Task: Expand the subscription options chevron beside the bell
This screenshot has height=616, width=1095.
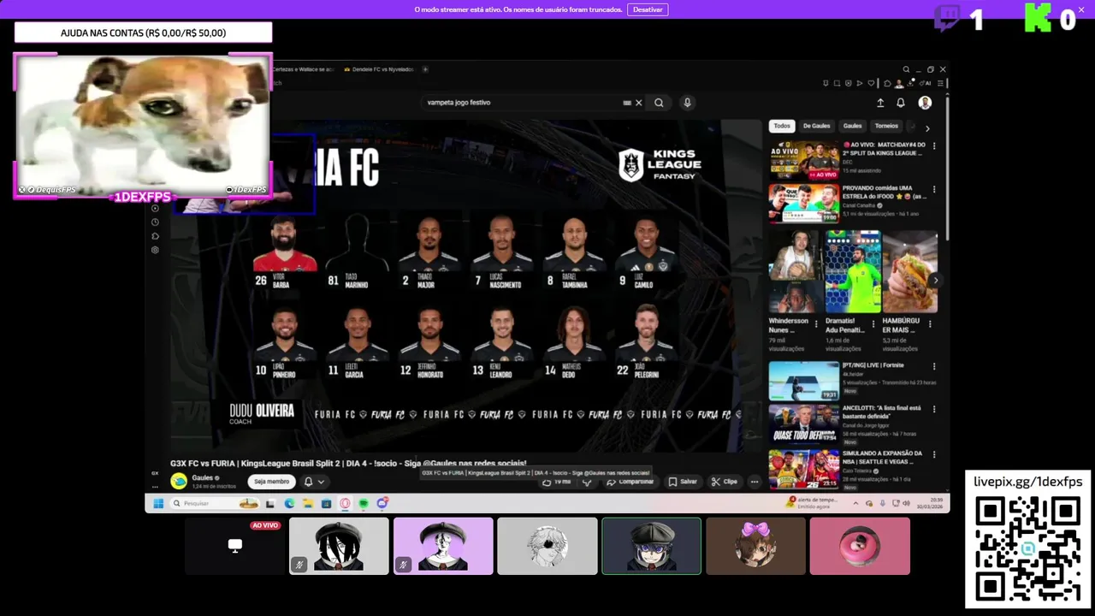Action: click(321, 482)
